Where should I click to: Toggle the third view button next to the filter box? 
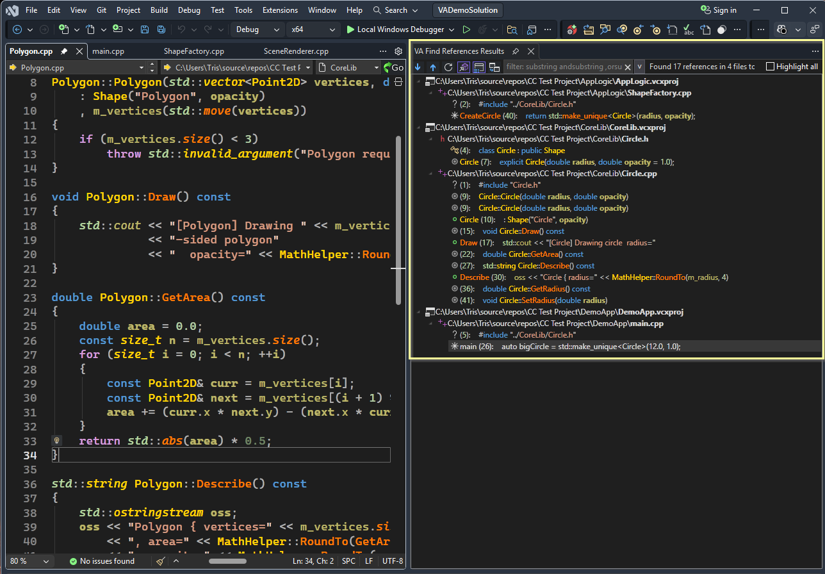[x=494, y=67]
